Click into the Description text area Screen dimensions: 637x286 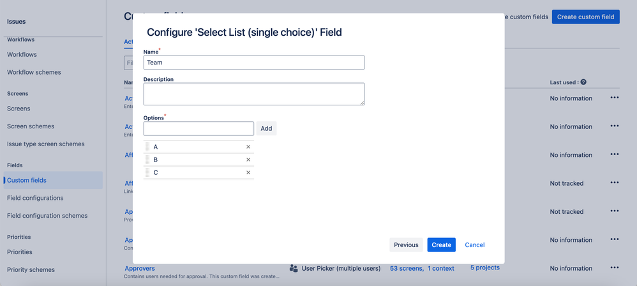coord(254,94)
